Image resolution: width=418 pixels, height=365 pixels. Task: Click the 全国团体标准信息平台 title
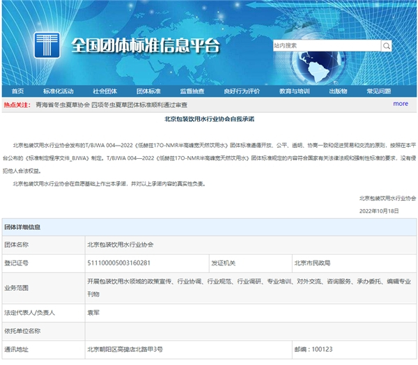146,45
